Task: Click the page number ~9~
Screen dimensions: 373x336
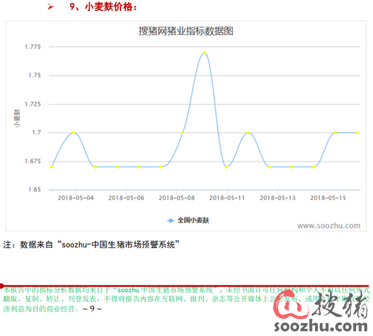Action: (92, 309)
